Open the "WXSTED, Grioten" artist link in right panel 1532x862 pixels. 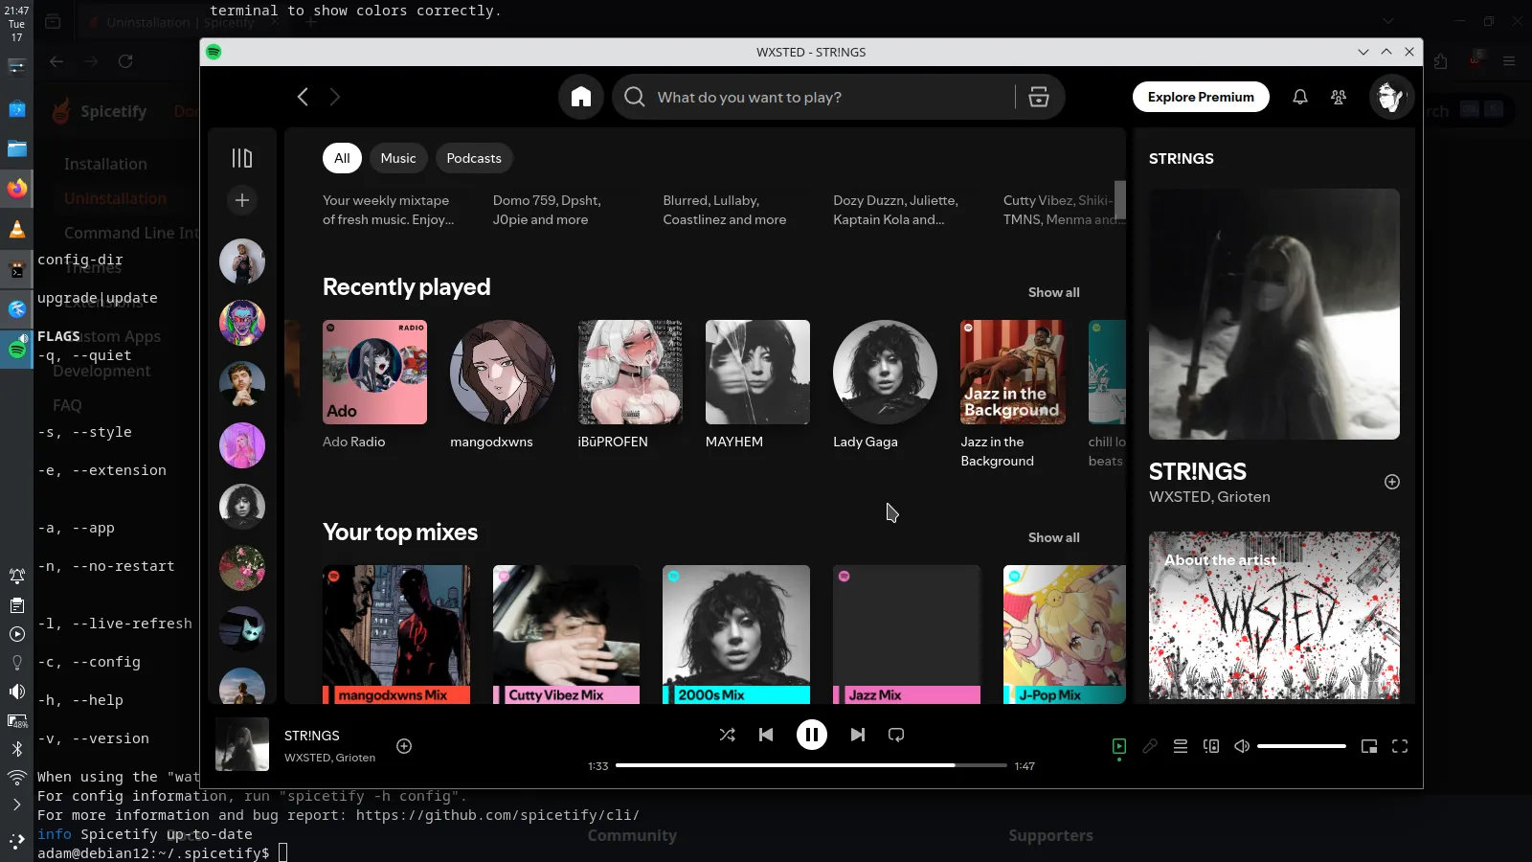[x=1209, y=497]
